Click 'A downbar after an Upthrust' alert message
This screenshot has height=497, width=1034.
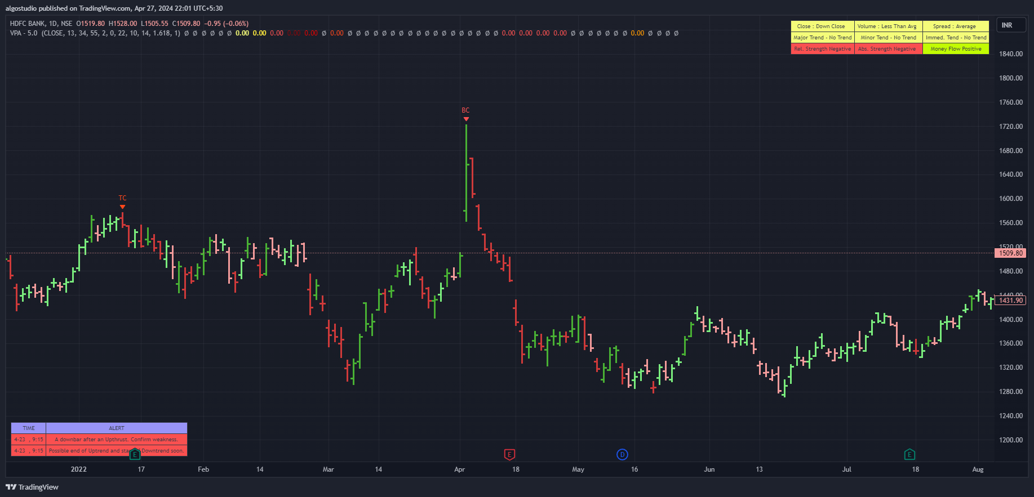tap(117, 440)
